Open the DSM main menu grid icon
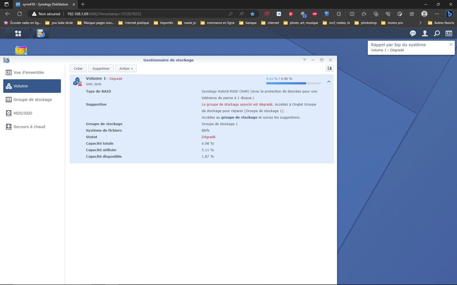Screen dimensions: 457x285 tap(18, 33)
